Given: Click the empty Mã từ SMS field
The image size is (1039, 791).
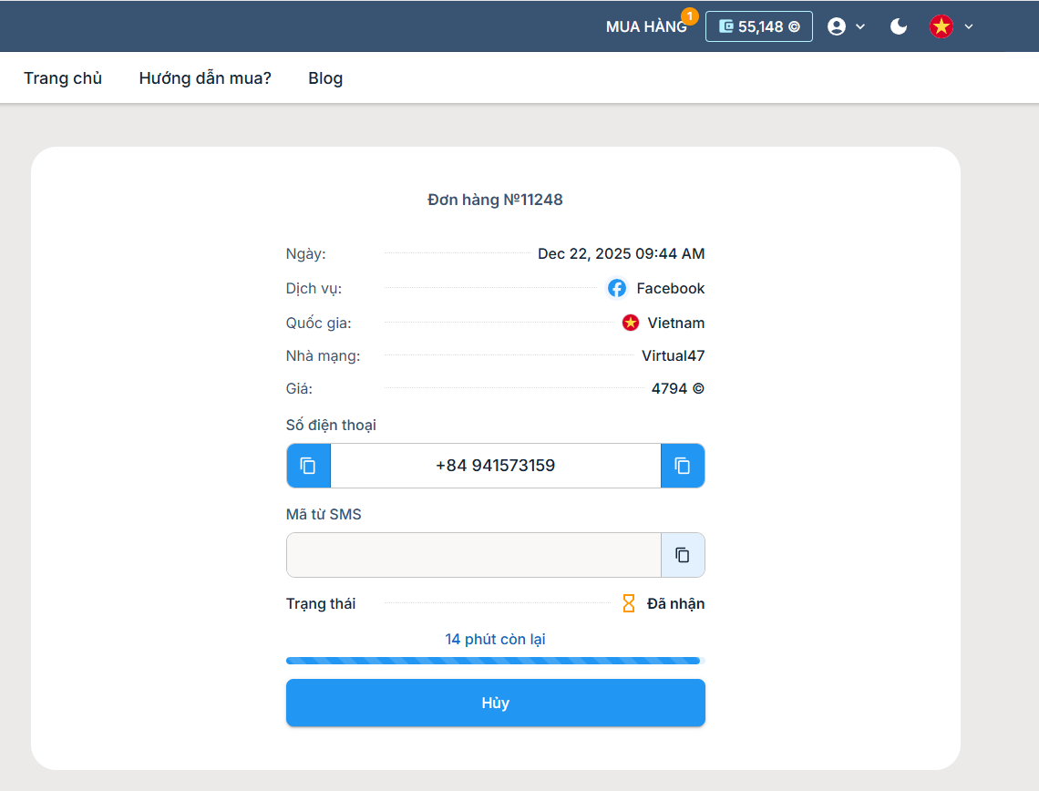Looking at the screenshot, I should (473, 555).
